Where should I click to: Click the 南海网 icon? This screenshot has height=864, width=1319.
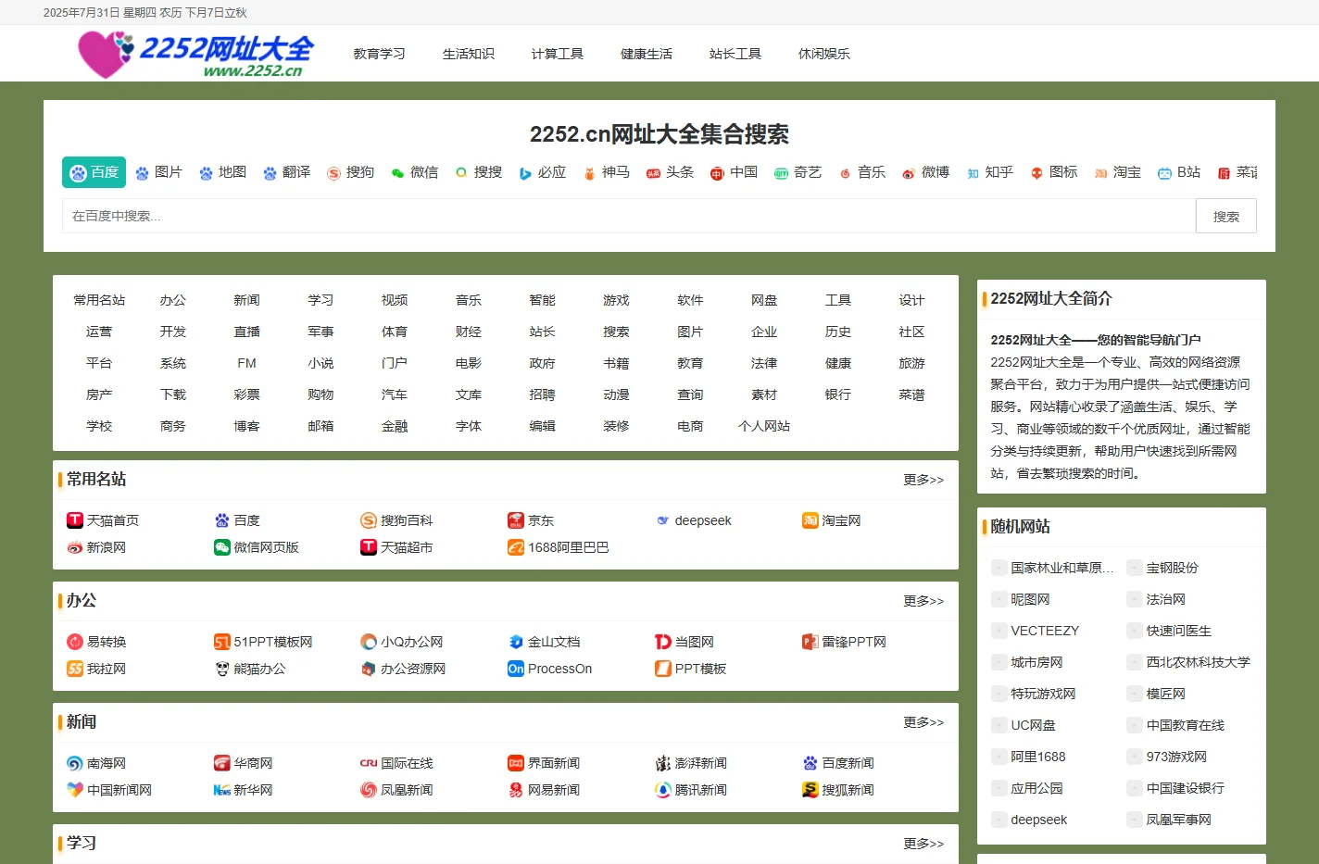point(75,763)
